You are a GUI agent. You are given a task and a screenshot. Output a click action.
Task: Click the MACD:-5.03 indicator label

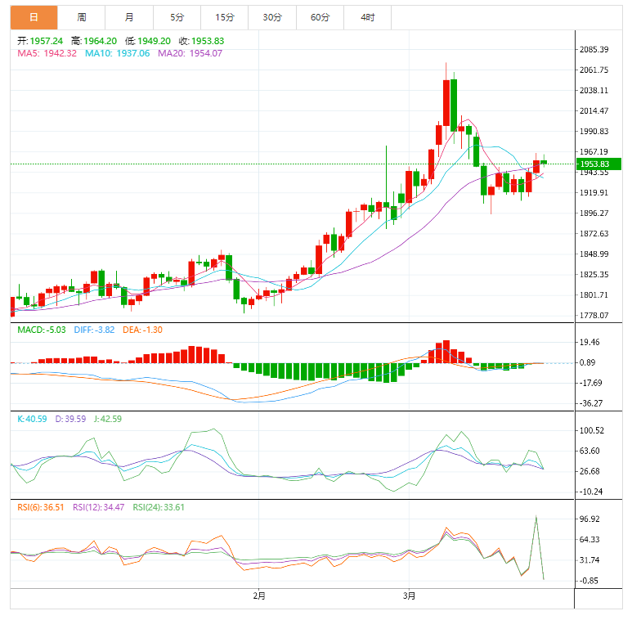coord(42,330)
